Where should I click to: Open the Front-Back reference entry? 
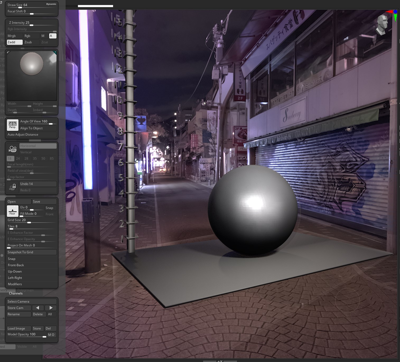pos(16,265)
